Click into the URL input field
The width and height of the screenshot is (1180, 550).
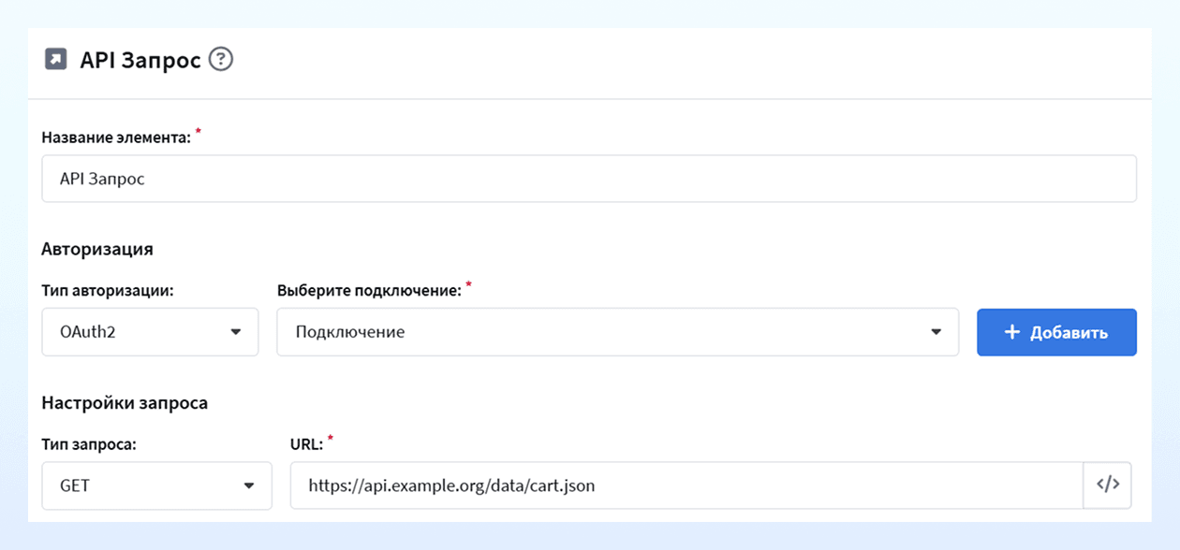point(686,485)
